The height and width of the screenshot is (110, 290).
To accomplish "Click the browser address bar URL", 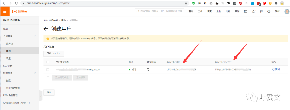I will pyautogui.click(x=48, y=3).
